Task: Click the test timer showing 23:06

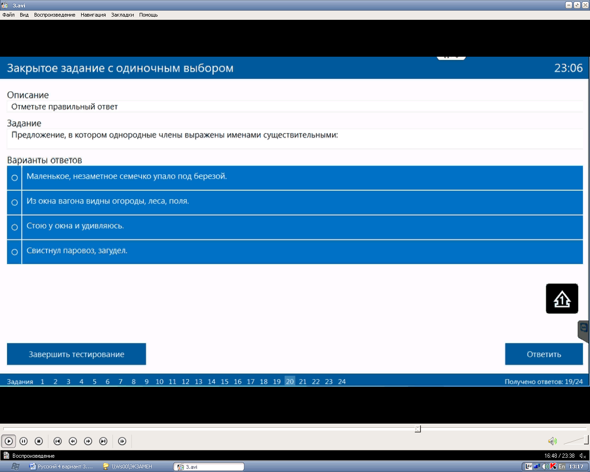Action: coord(568,68)
